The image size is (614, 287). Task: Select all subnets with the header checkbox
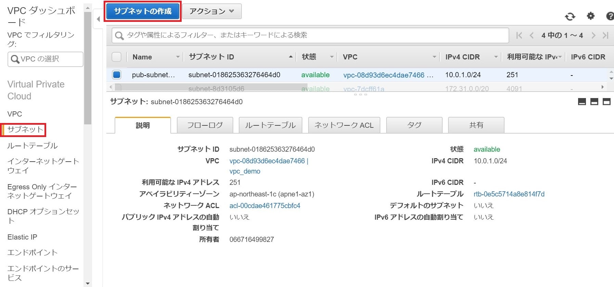[x=117, y=57]
